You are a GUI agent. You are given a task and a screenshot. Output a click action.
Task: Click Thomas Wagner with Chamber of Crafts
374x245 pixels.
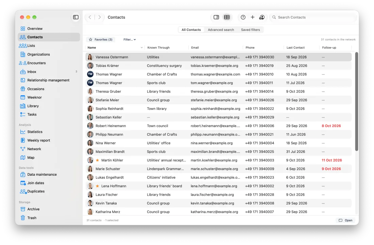click(219, 74)
